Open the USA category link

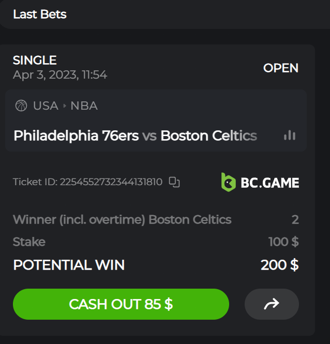tap(46, 106)
